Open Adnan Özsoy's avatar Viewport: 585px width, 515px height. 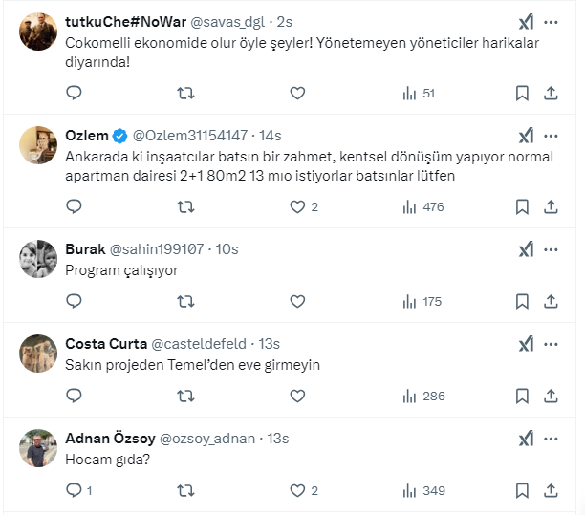38,448
